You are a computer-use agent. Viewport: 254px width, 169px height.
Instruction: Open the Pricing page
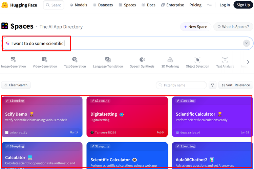(x=195, y=5)
